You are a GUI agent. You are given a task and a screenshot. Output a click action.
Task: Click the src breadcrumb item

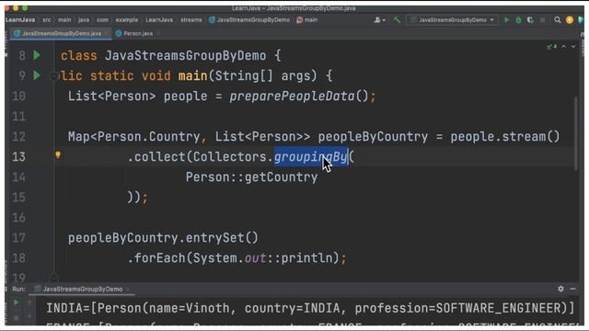tap(47, 20)
